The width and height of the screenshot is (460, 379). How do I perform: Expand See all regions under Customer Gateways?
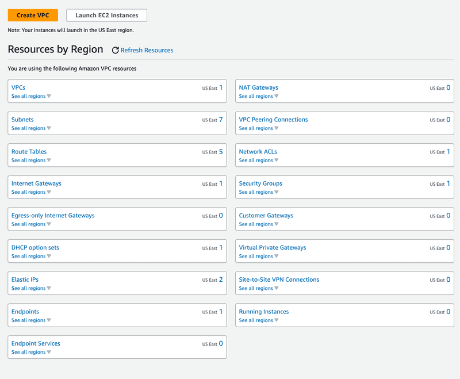tap(259, 224)
